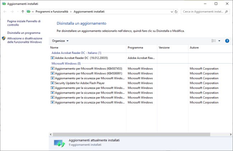
Task: Open help with the blue question icon
Action: pos(227,41)
